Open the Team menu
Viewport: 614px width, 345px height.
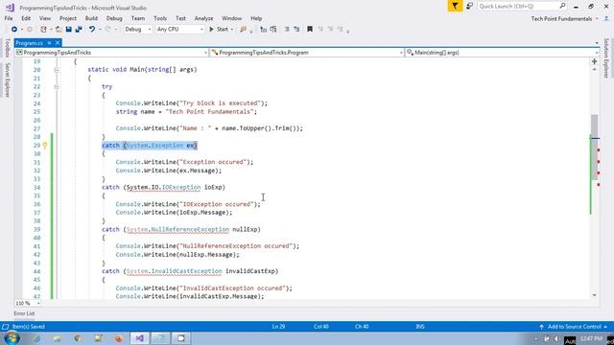[138, 18]
